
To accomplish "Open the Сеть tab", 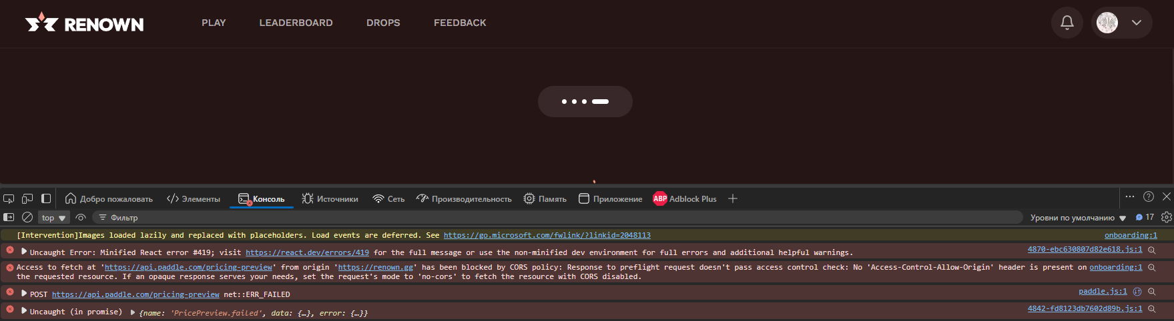I will click(388, 198).
